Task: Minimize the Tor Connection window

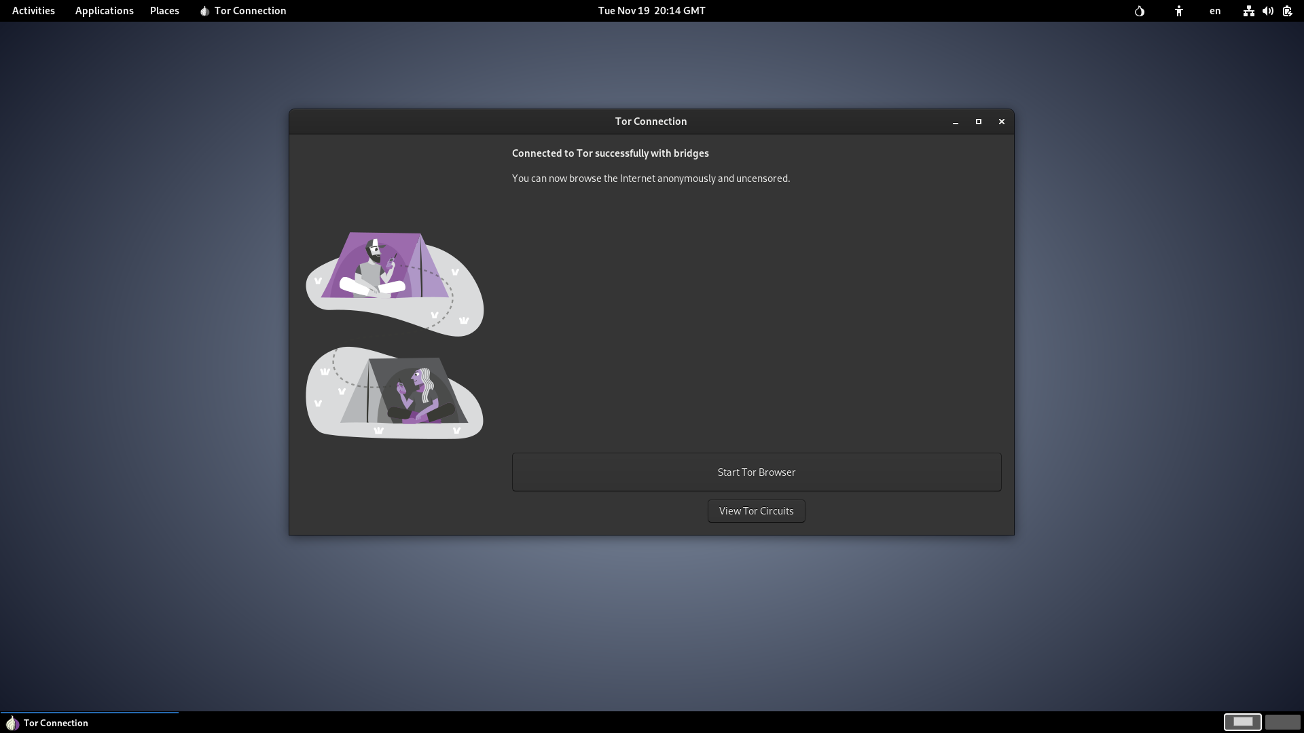Action: (956, 121)
